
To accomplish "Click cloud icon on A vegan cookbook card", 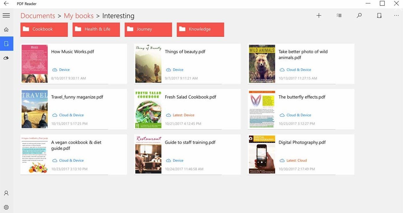I will [55, 160].
